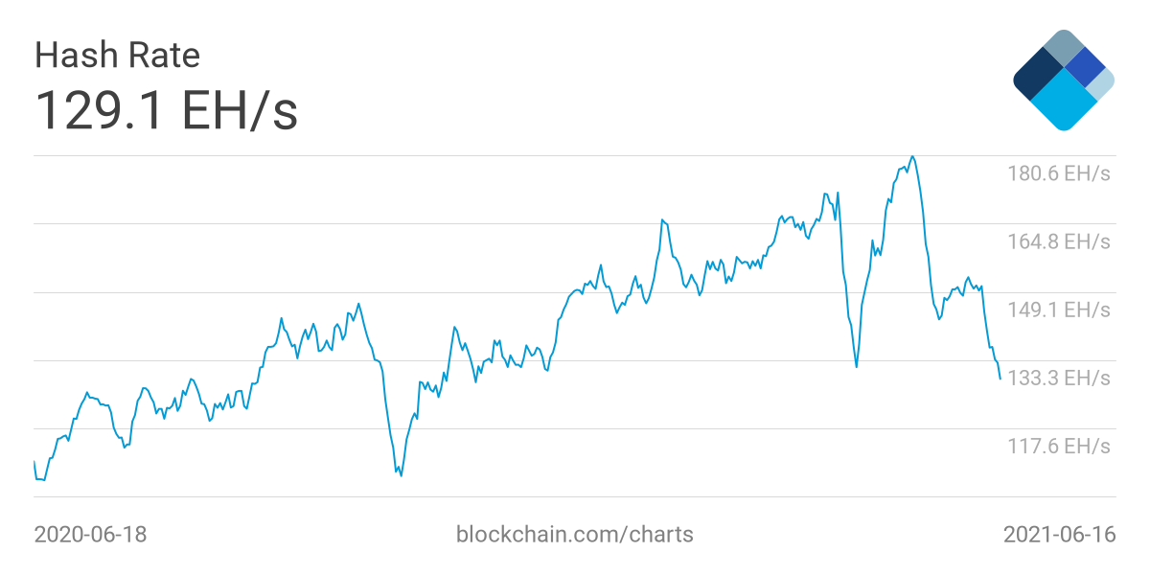Screen dimensions: 1150x575
Task: Click the 149.1 EH/s axis label
Action: coord(1058,310)
